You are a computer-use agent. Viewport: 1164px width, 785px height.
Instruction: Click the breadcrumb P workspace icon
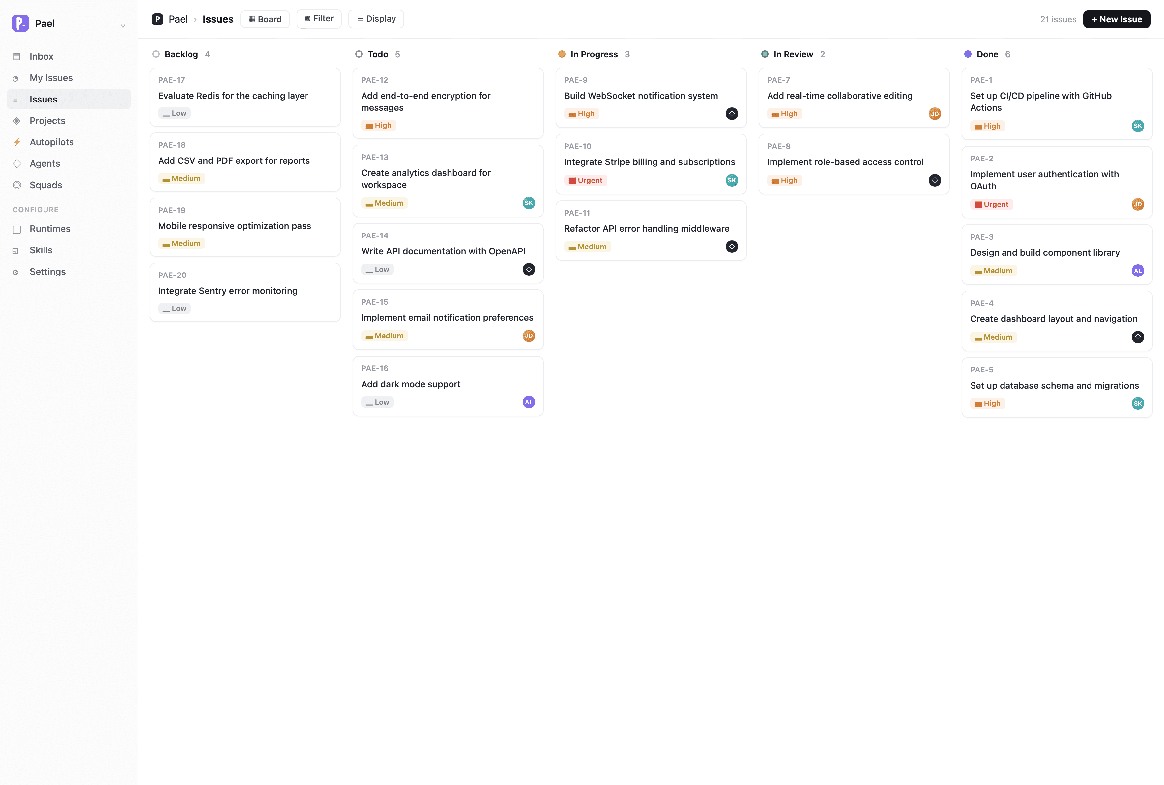coord(157,19)
